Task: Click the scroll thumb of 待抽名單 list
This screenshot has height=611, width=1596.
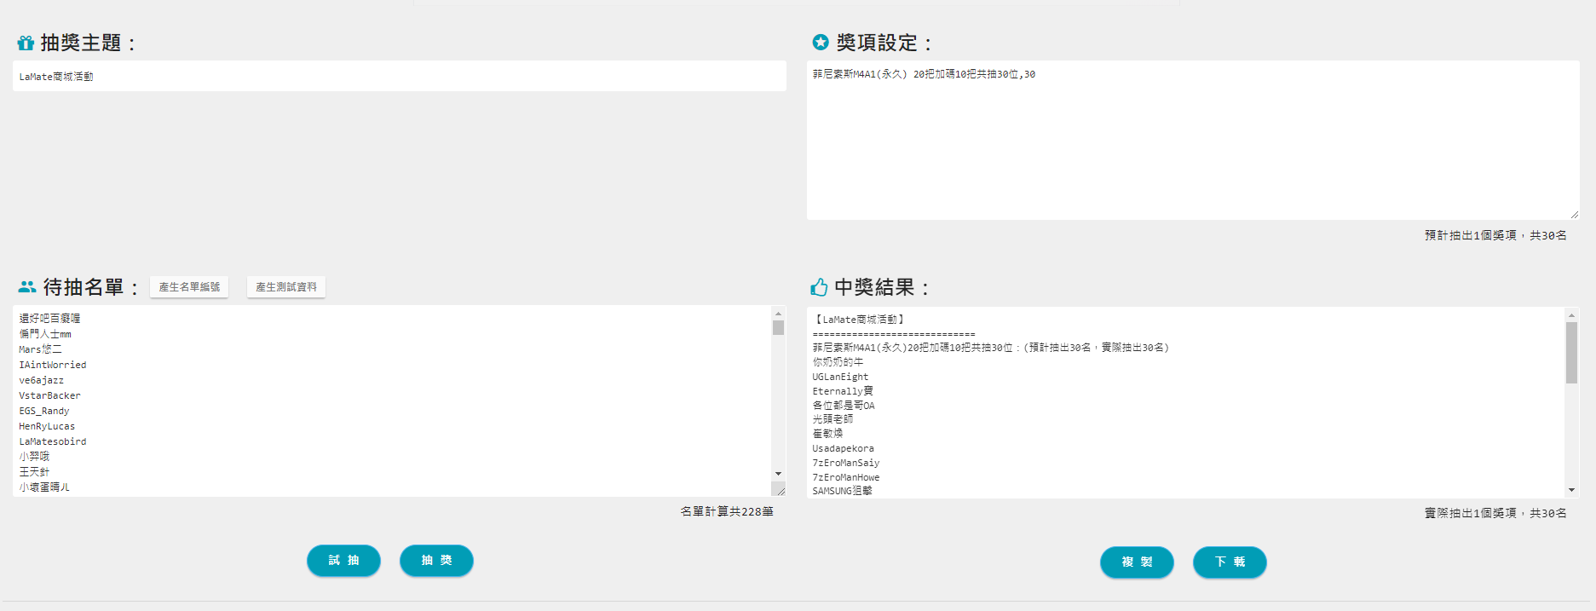Action: click(x=778, y=328)
